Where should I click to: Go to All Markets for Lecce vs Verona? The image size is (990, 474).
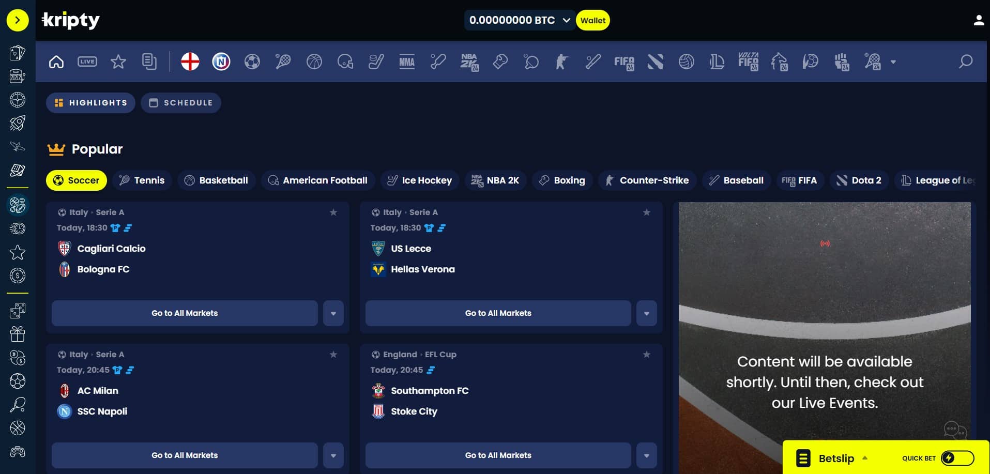498,313
